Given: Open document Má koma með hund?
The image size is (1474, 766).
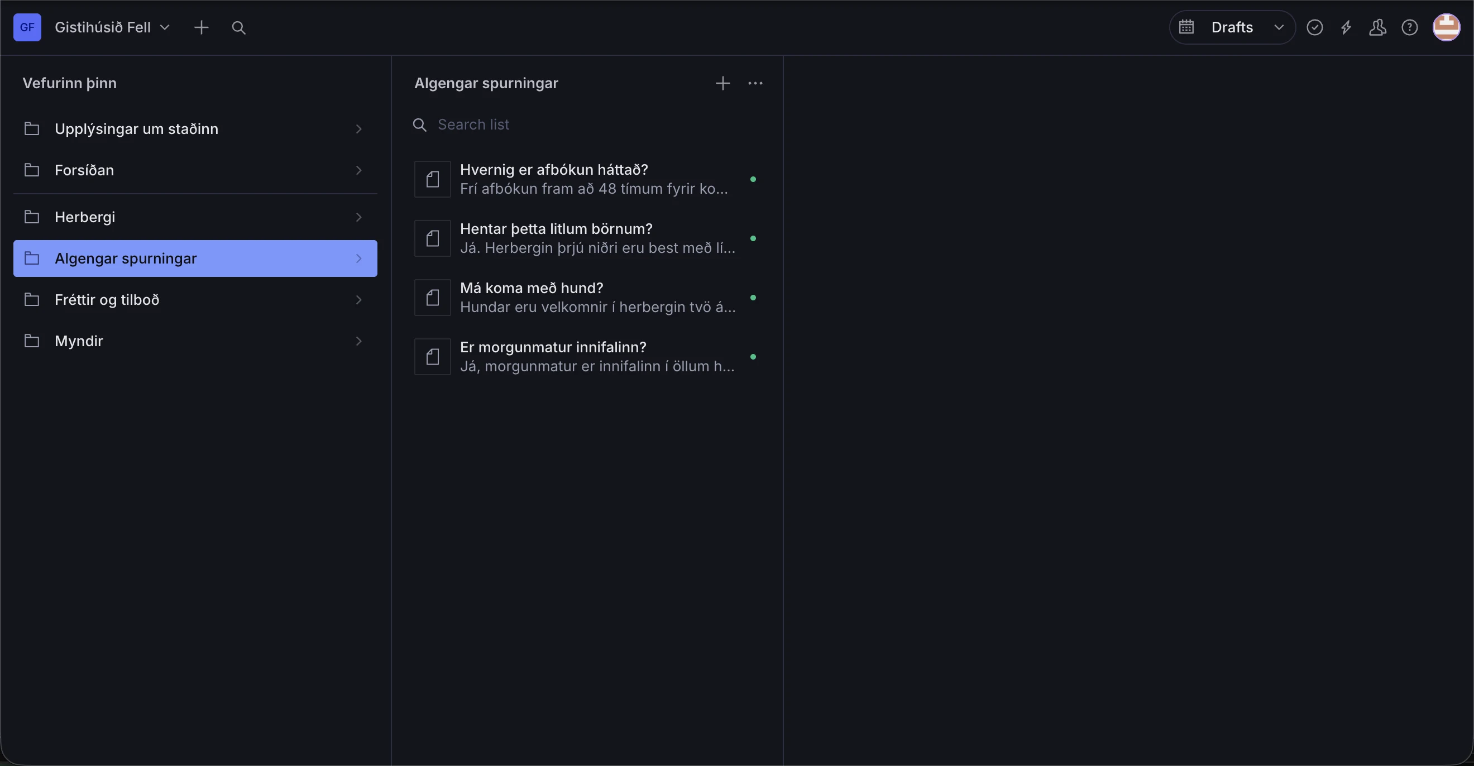Looking at the screenshot, I should point(587,298).
